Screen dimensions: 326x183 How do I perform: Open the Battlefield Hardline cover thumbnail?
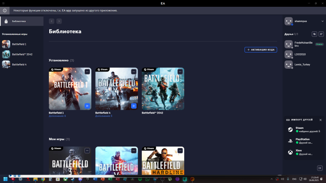[x=163, y=161]
